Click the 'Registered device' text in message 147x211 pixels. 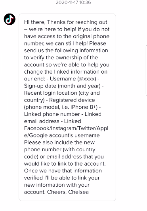point(72,100)
